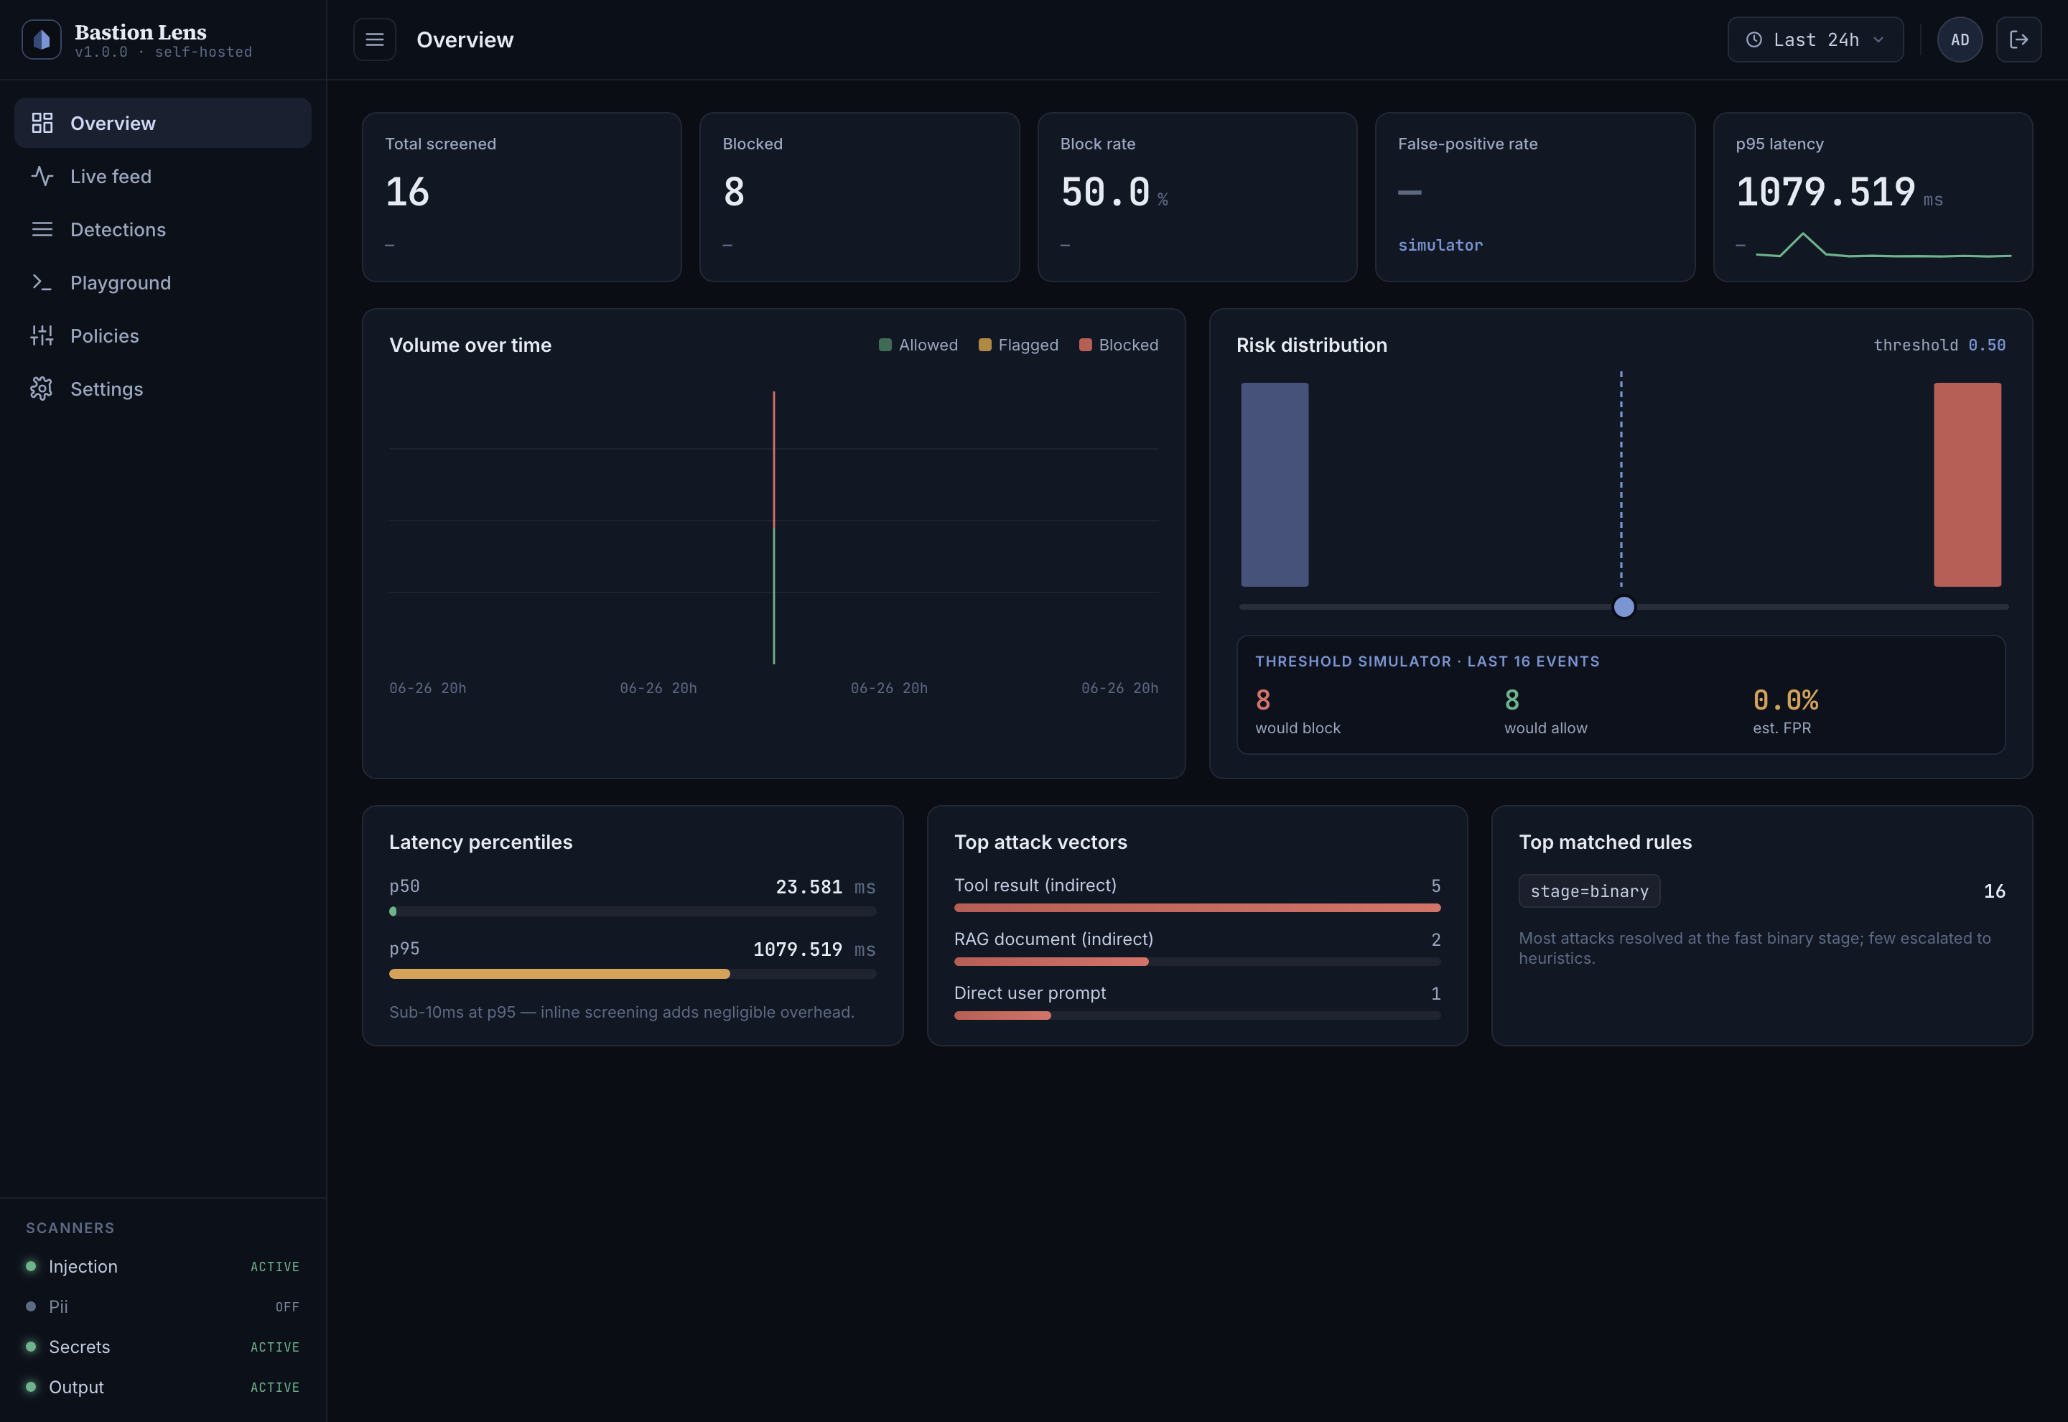
Task: Click the Detections list icon
Action: [42, 229]
